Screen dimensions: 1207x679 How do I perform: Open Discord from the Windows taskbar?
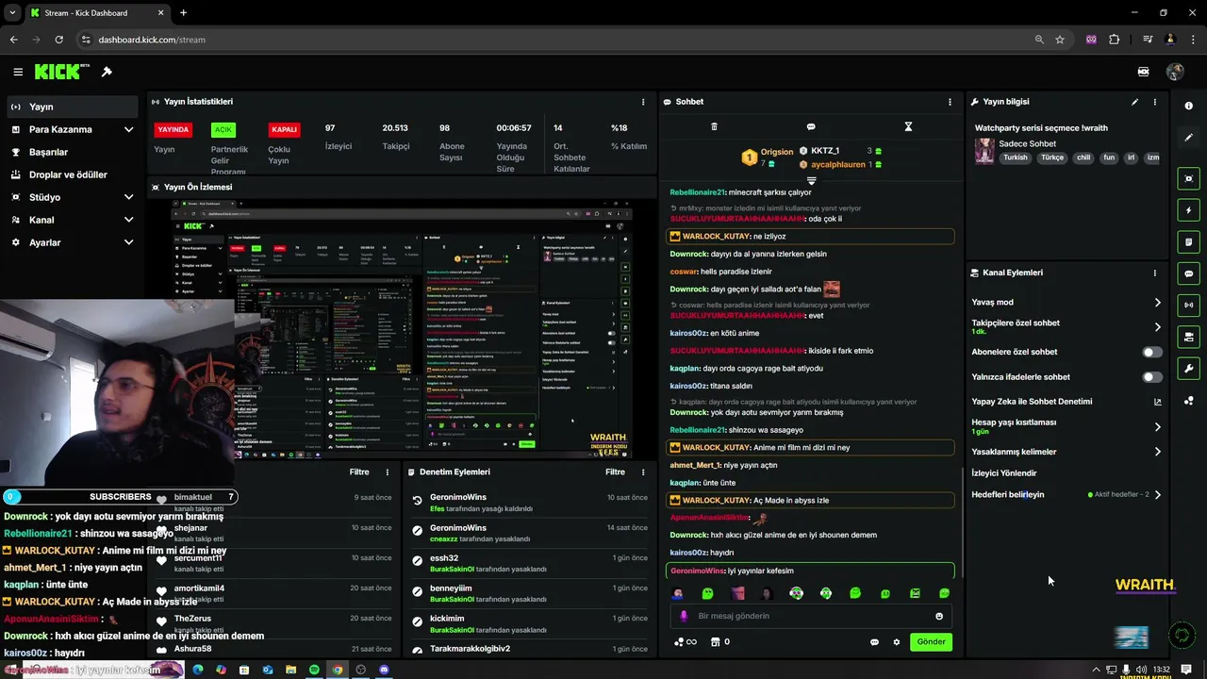tap(385, 670)
